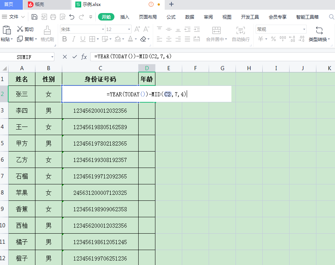Click formula bar input field

pyautogui.click(x=212, y=57)
